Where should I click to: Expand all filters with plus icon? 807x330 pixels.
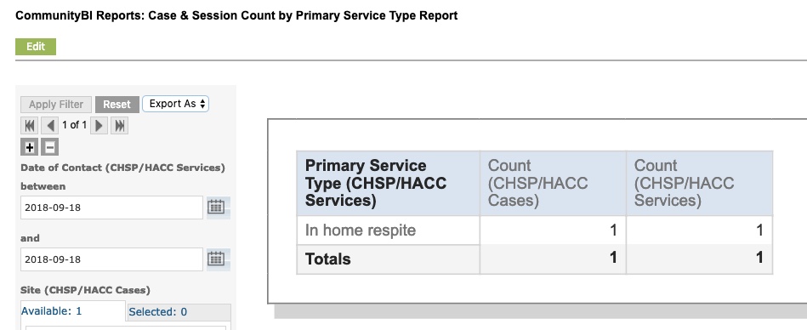click(x=29, y=147)
